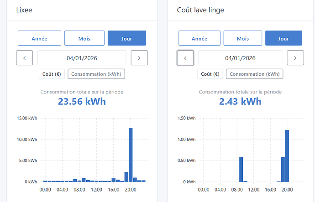The height and width of the screenshot is (202, 315).
Task: Go to next day in Coût lave linge panel
Action: (295, 58)
